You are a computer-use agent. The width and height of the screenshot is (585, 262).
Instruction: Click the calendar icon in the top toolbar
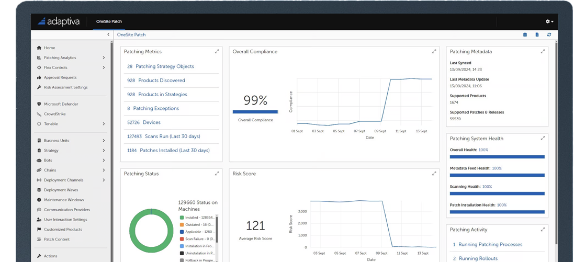coord(525,35)
